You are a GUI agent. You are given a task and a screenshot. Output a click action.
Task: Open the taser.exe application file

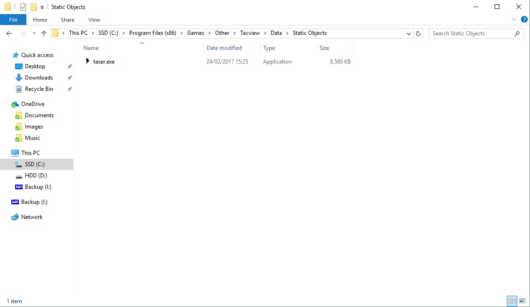tap(104, 62)
